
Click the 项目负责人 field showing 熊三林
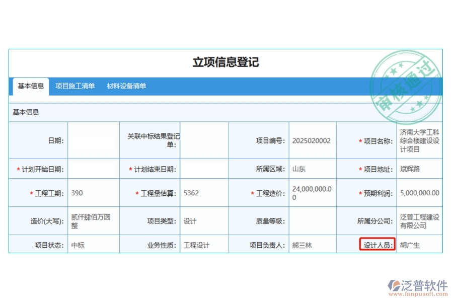[312, 246]
